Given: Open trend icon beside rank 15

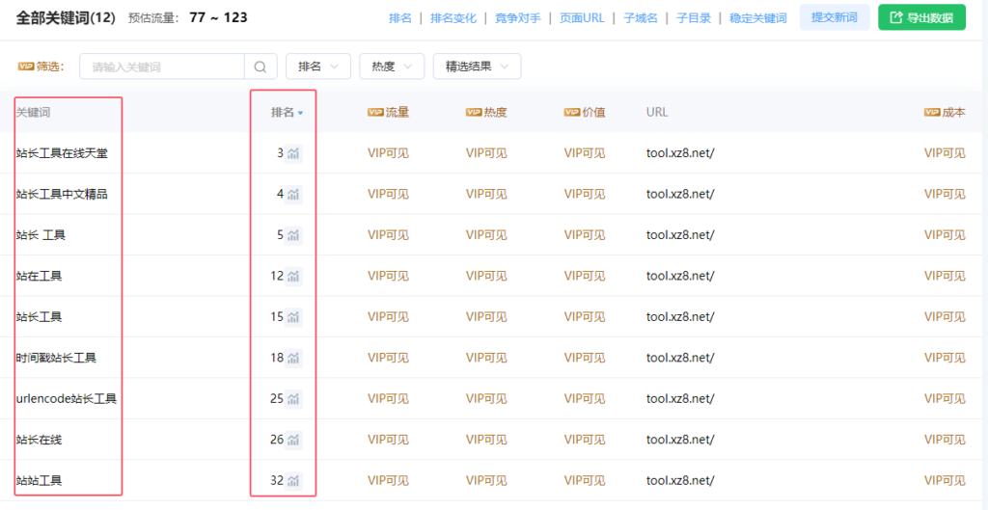Looking at the screenshot, I should pos(293,317).
